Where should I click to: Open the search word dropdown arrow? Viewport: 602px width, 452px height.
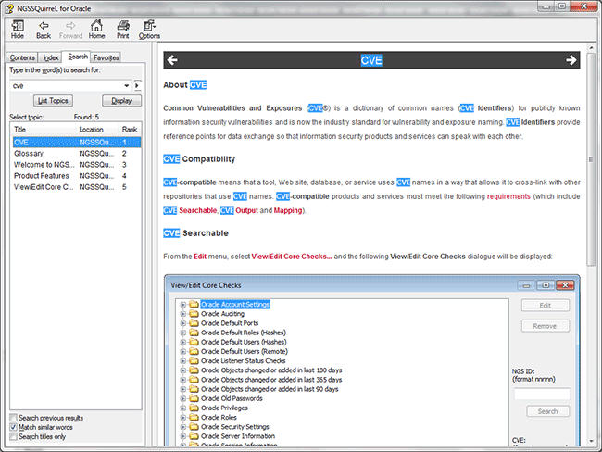tap(126, 85)
